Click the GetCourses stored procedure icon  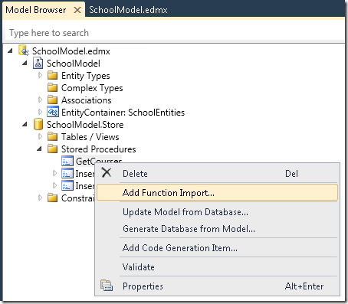67,161
